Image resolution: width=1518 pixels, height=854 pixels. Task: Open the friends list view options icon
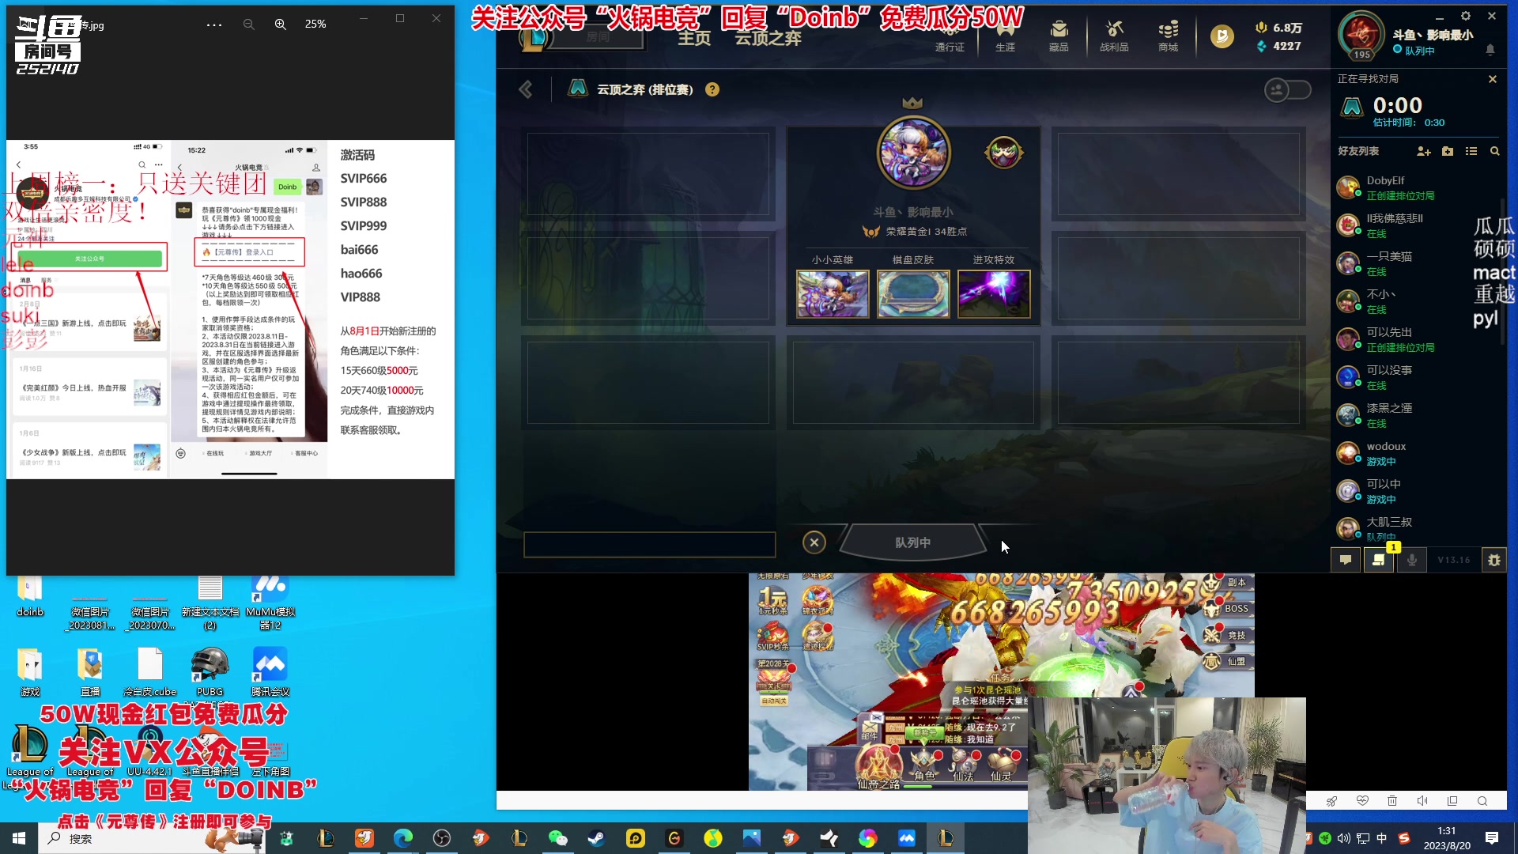[x=1471, y=151]
